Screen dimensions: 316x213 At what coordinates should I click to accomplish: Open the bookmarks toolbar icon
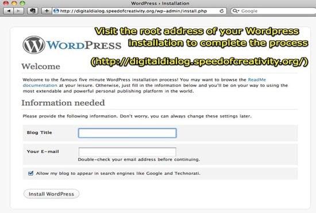pos(32,11)
